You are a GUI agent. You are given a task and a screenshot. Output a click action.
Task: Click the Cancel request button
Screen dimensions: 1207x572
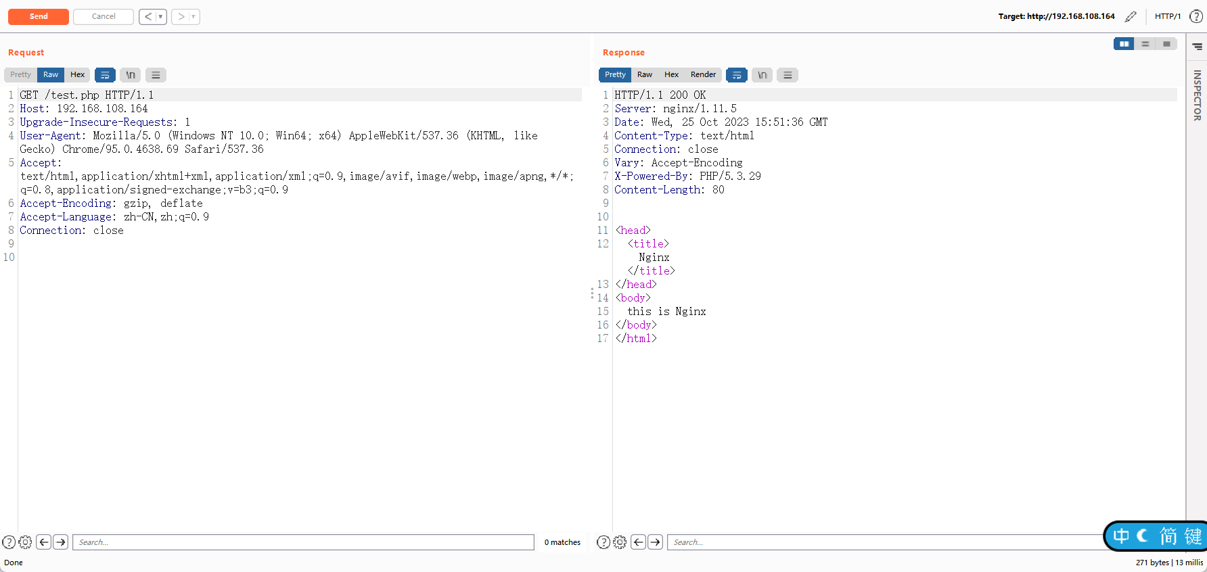(x=104, y=16)
